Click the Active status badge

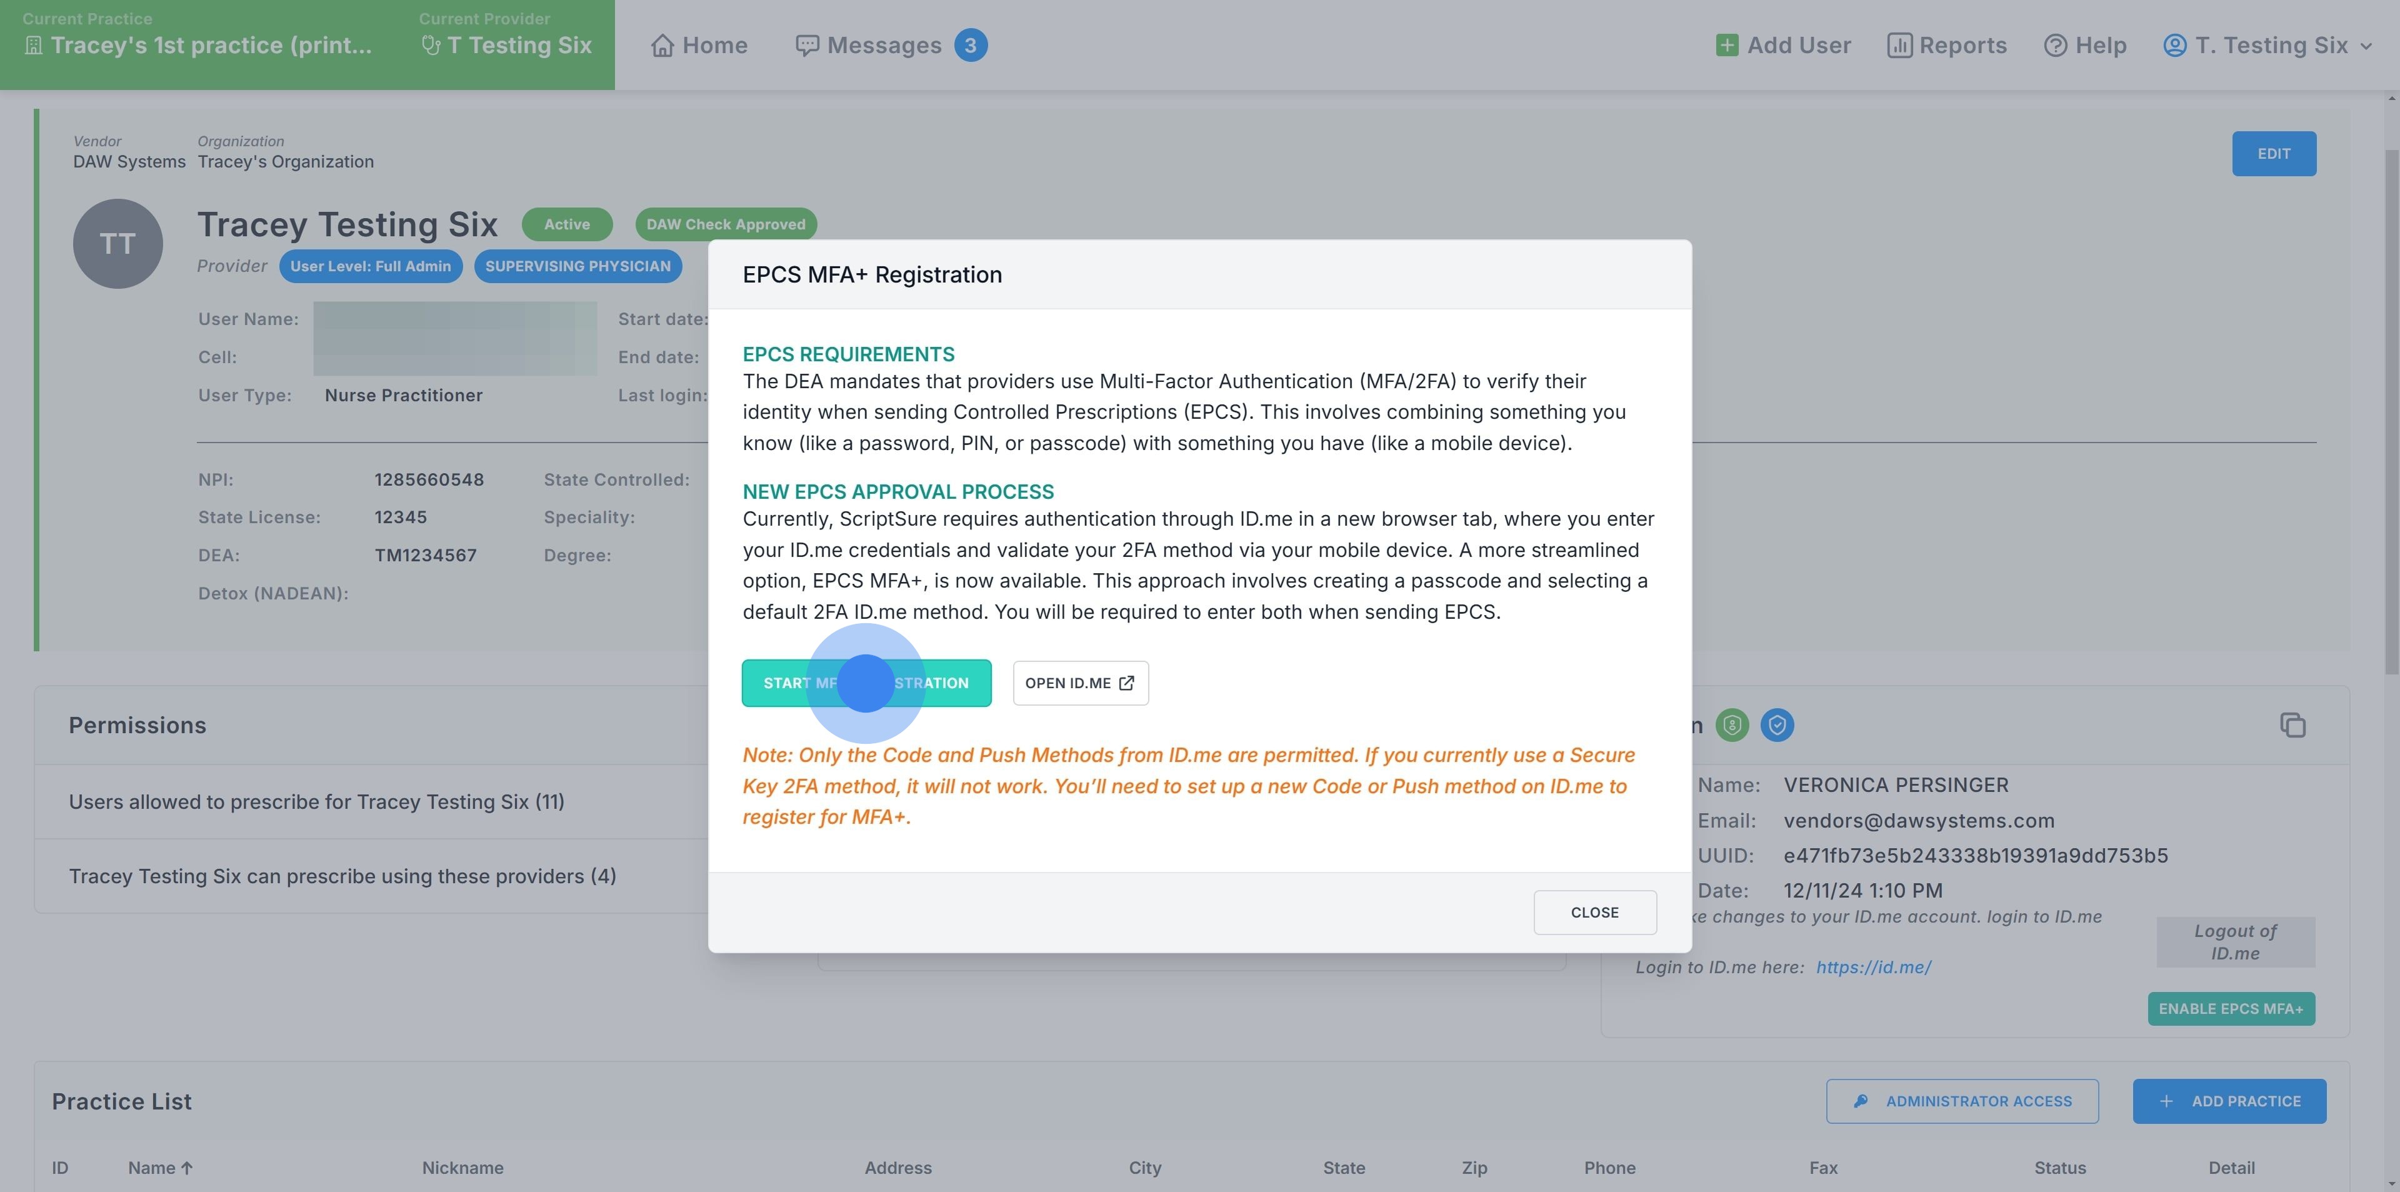(x=566, y=224)
